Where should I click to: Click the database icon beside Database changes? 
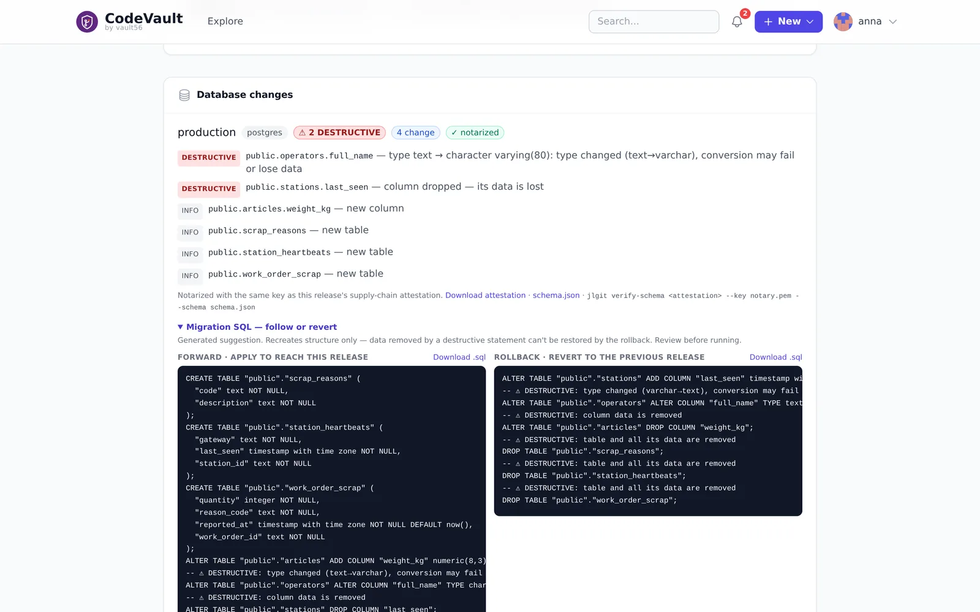184,95
